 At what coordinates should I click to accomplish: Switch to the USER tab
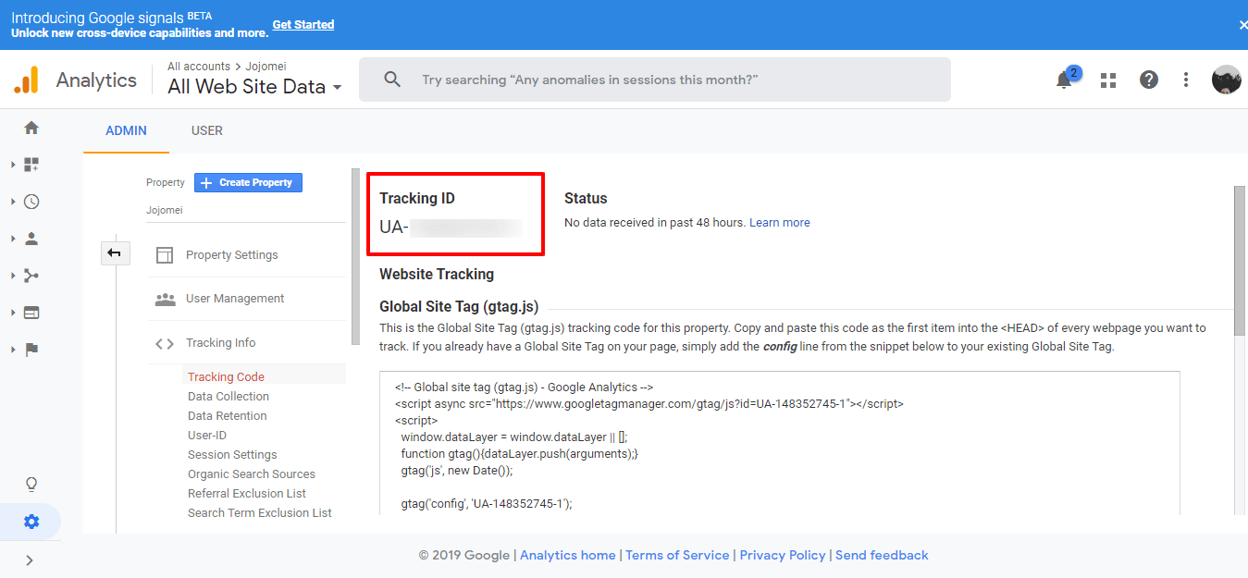tap(207, 130)
